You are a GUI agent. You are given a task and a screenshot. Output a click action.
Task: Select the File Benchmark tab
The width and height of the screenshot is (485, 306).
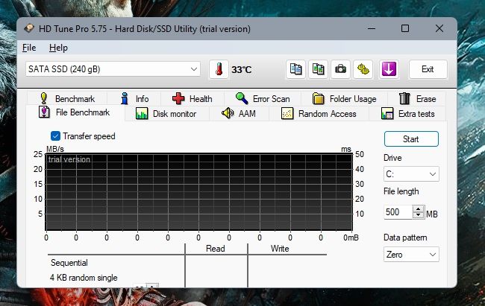(x=74, y=112)
